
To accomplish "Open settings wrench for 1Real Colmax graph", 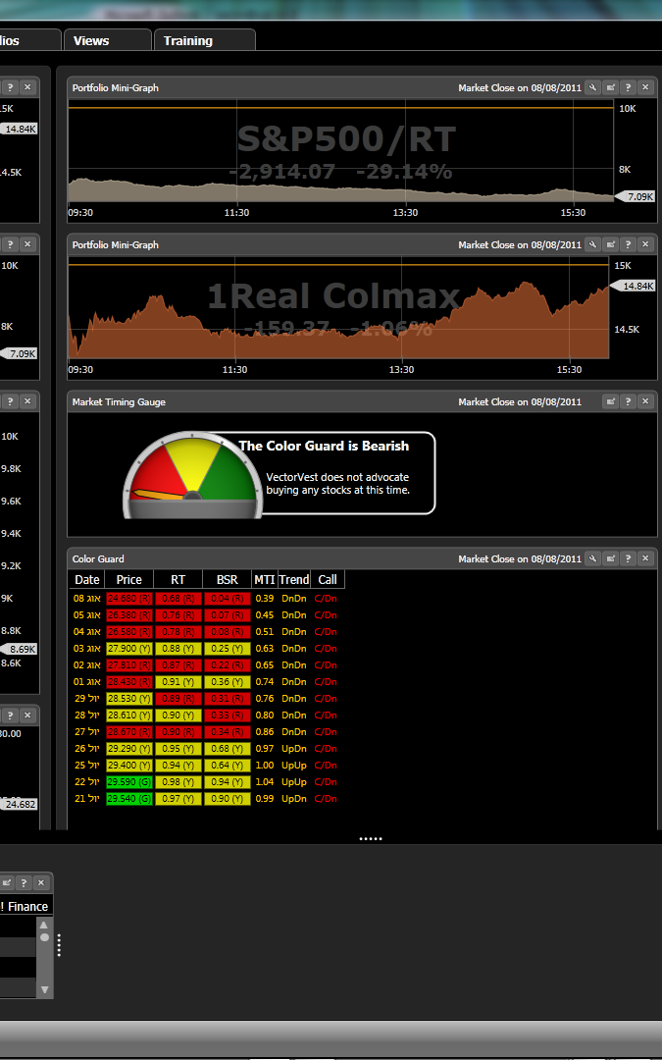I will (592, 244).
